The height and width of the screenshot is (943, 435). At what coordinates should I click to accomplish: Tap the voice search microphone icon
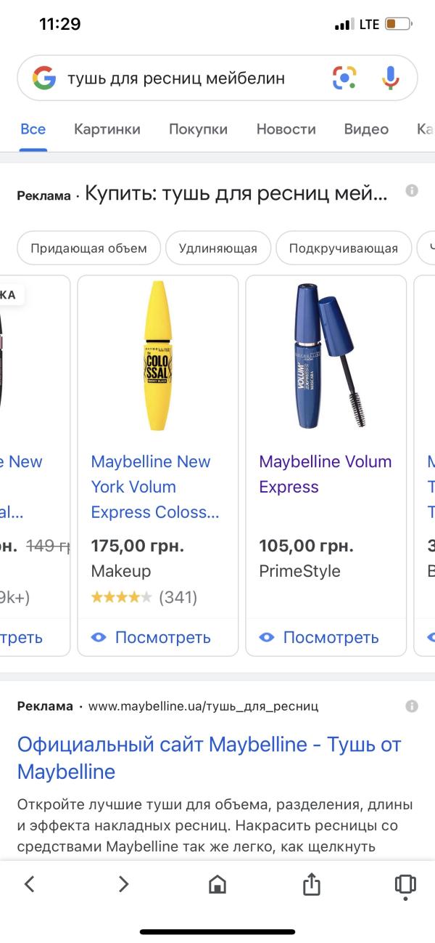click(x=391, y=78)
